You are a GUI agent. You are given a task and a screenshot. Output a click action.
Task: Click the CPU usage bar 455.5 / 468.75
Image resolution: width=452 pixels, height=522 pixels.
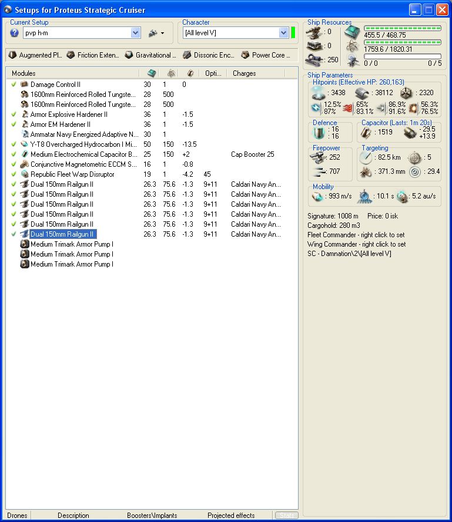pyautogui.click(x=403, y=29)
